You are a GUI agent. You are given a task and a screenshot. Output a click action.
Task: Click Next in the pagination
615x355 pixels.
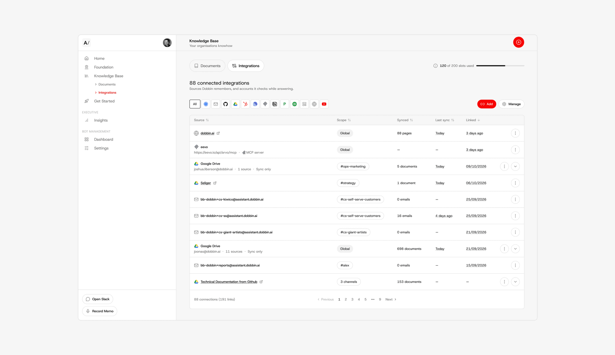[x=391, y=300]
